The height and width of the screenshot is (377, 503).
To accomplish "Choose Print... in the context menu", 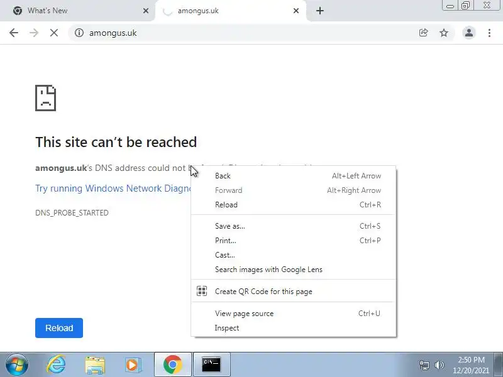I will click(294, 241).
